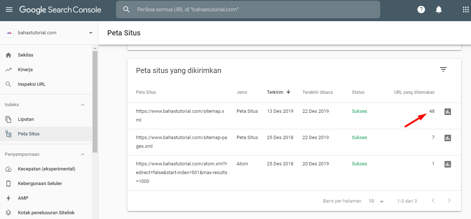Screen dimensions: 471x219
Task: Click the Peta Situs column header
Action: pyautogui.click(x=146, y=92)
